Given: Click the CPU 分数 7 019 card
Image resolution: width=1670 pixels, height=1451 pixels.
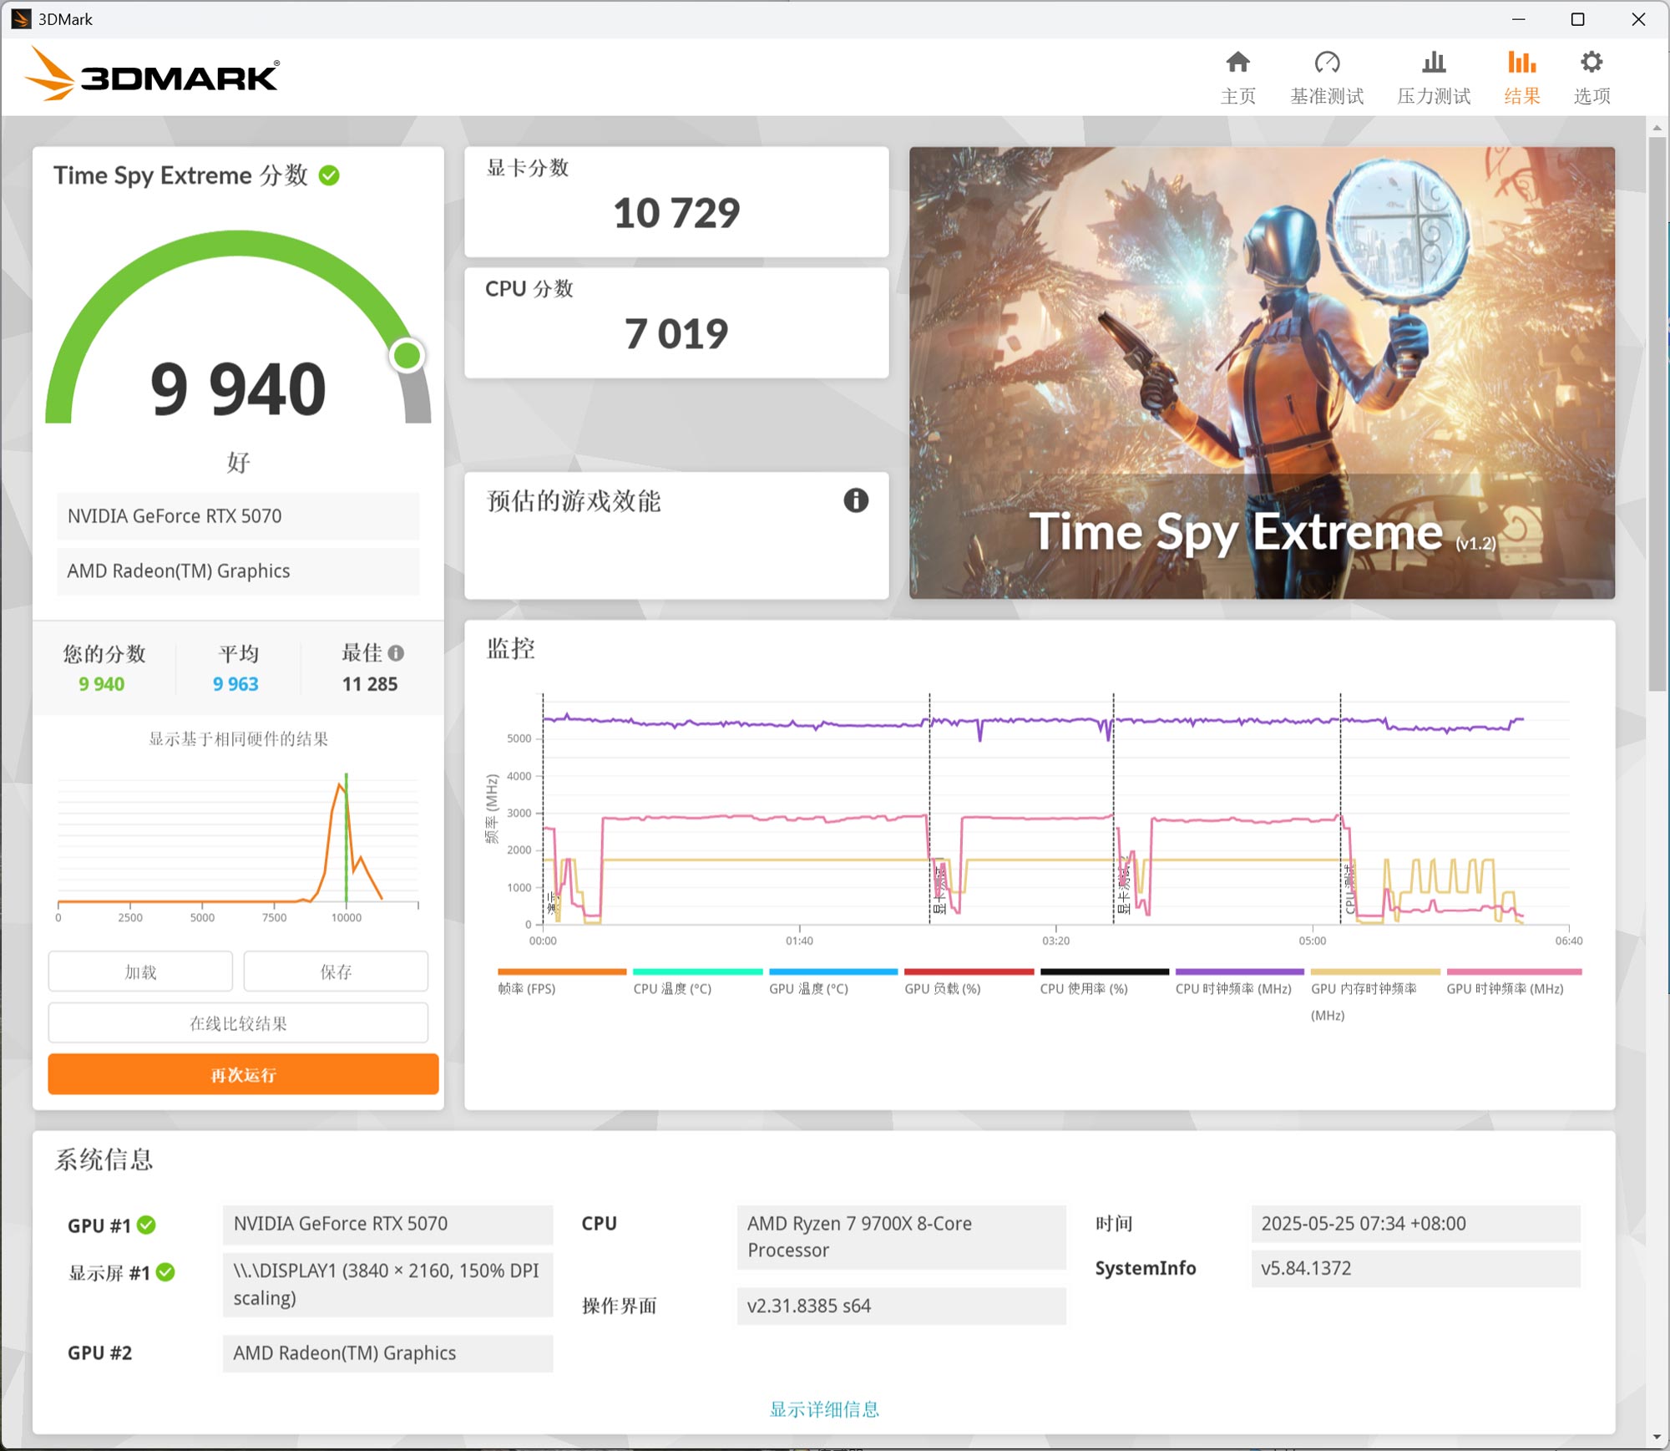Looking at the screenshot, I should pos(676,322).
